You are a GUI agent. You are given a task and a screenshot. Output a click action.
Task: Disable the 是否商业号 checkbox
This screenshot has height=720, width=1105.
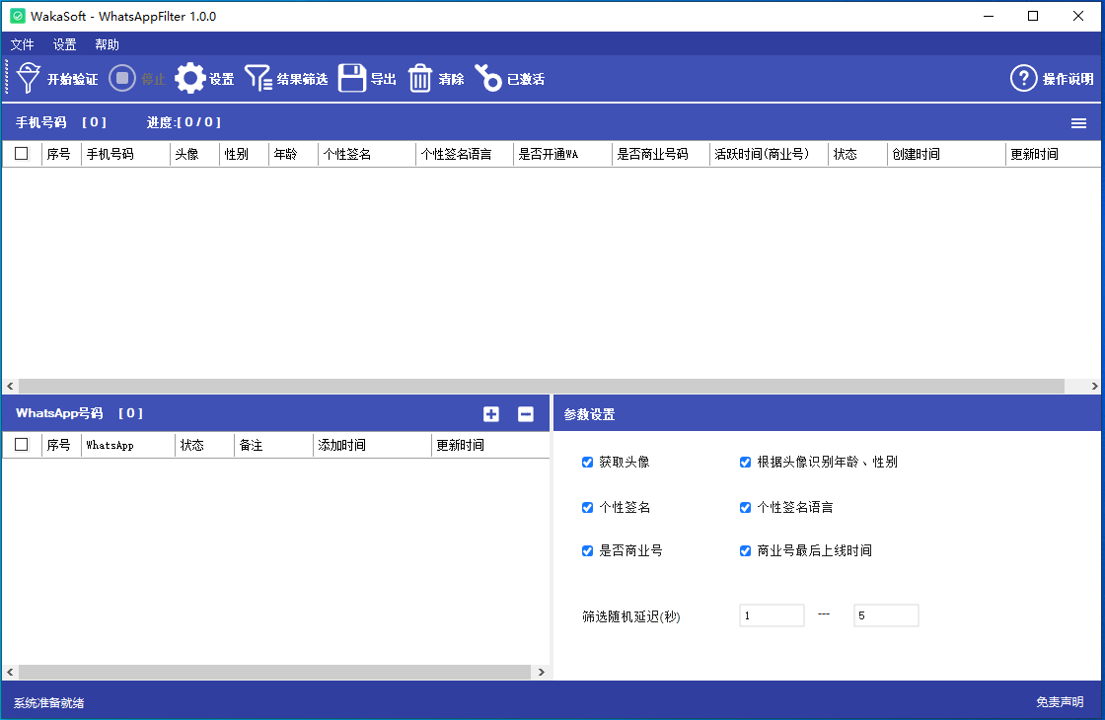[588, 550]
